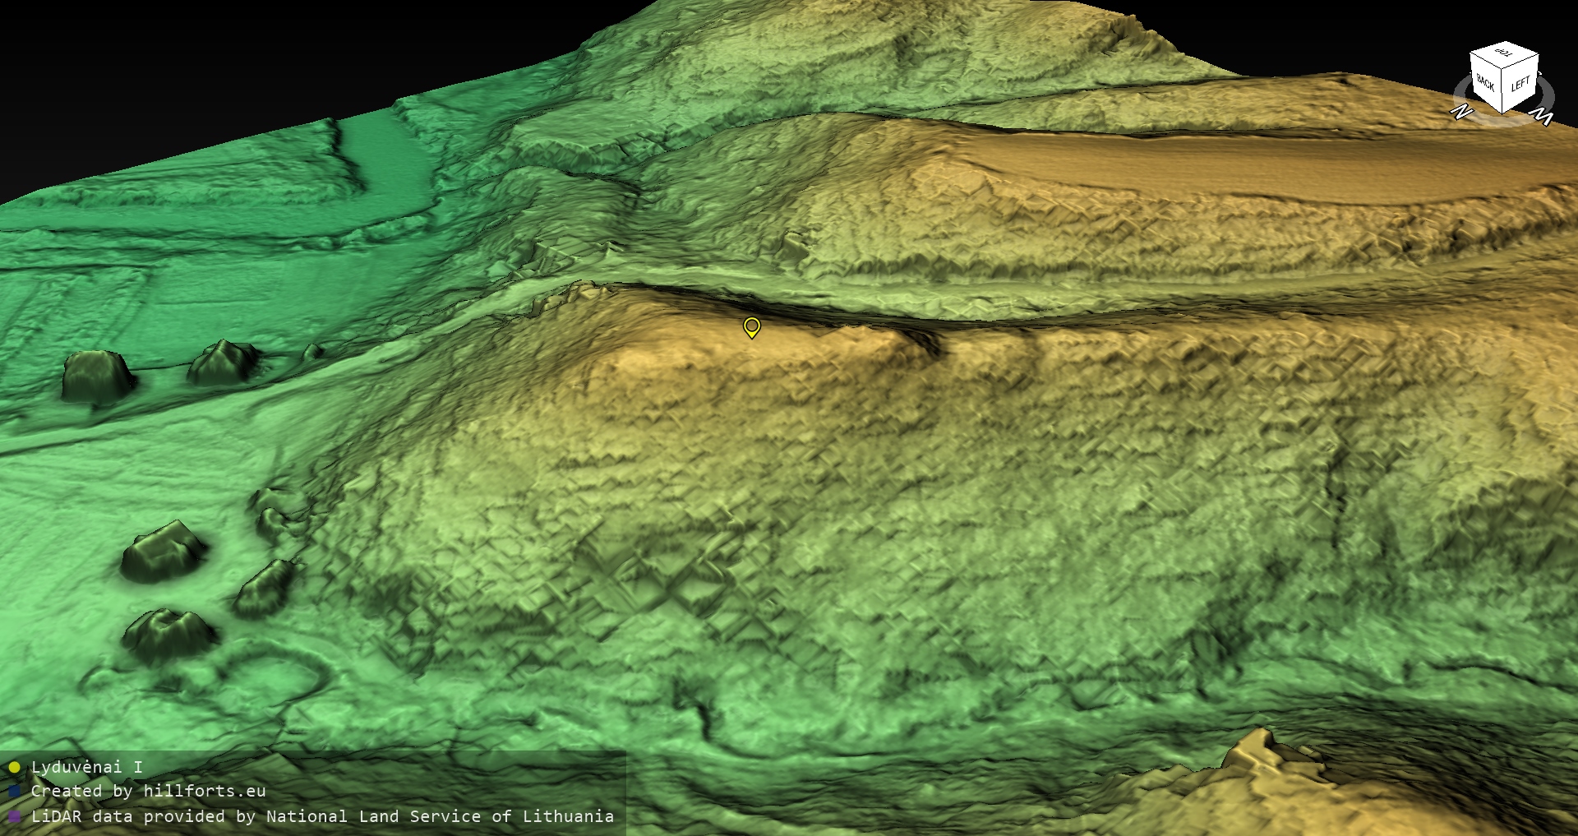Click the building block nearest the left edge
Screen dimensions: 1578x836
pyautogui.click(x=97, y=376)
